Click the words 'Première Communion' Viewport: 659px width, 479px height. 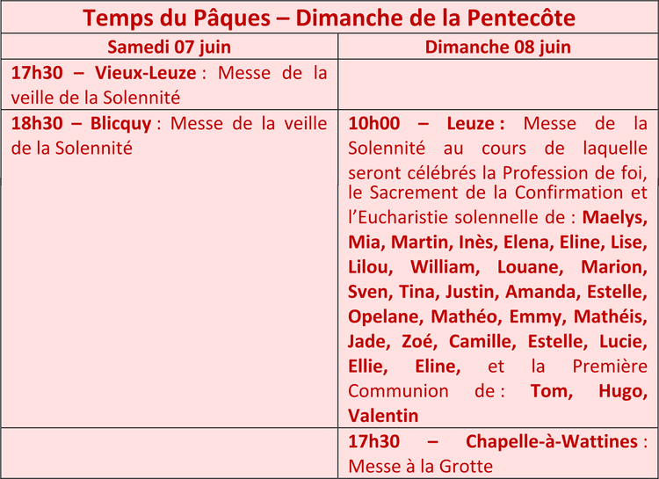tap(497, 379)
